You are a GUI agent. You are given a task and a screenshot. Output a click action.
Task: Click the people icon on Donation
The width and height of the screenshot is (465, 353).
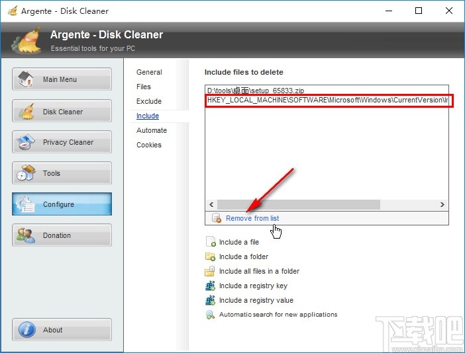pyautogui.click(x=26, y=235)
